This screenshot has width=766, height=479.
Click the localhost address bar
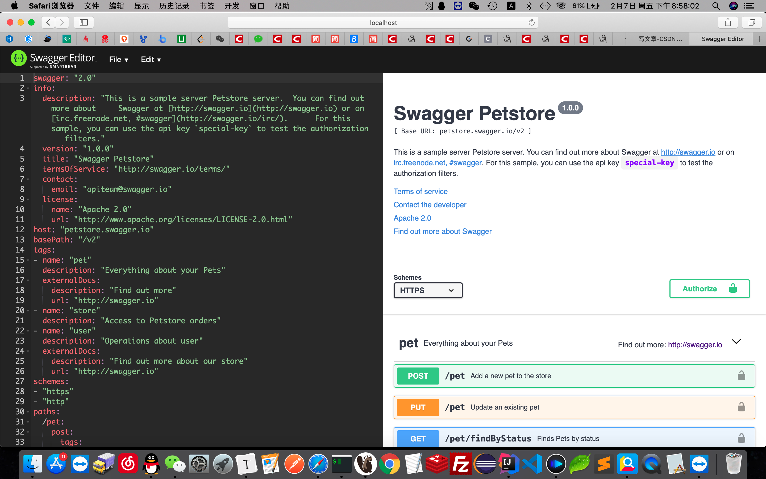point(383,23)
